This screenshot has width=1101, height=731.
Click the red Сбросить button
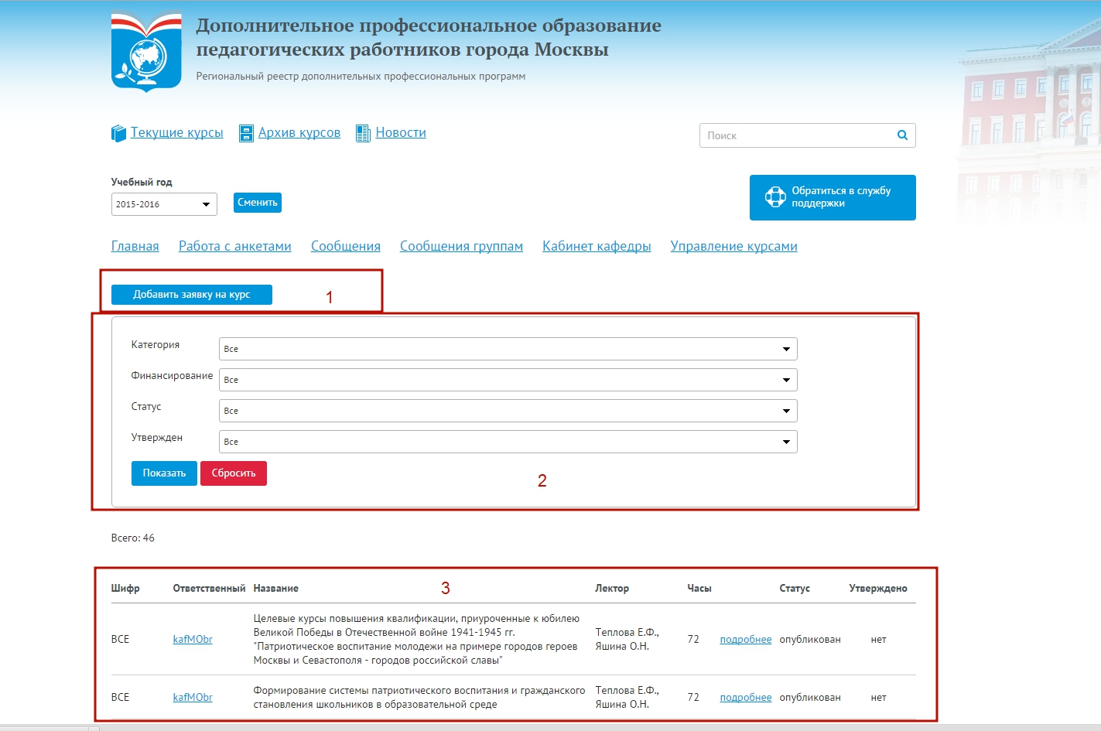tap(234, 473)
